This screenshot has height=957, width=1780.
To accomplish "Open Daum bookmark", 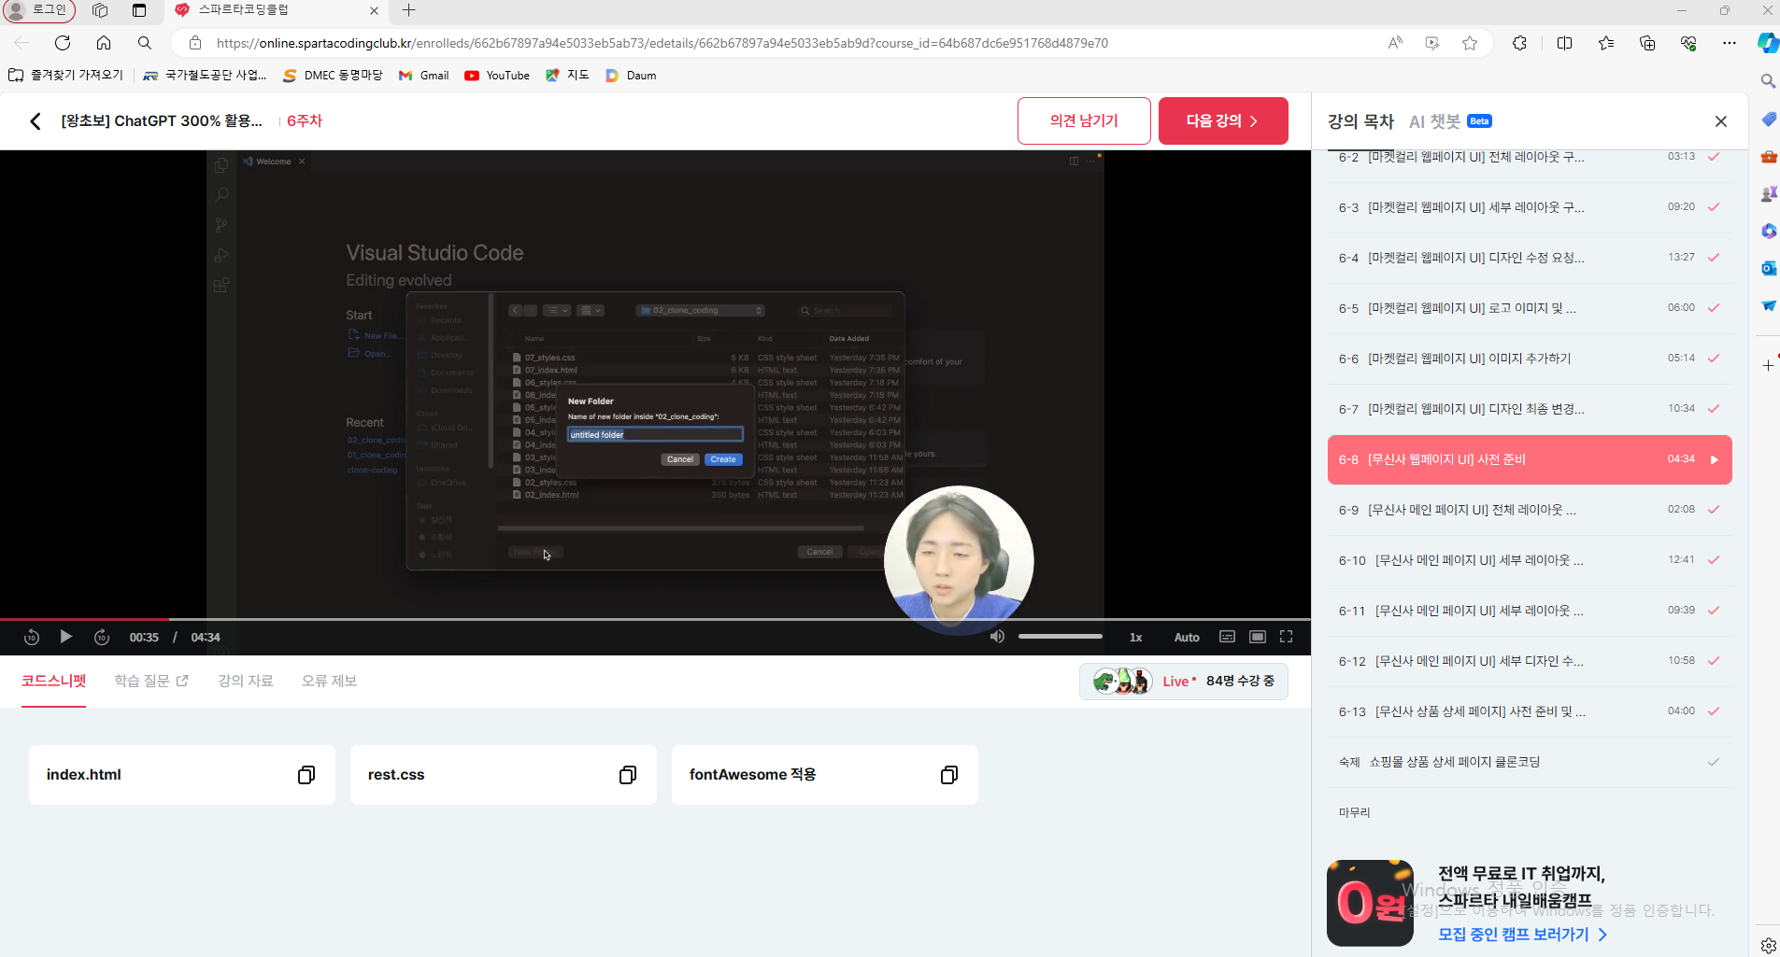I will pyautogui.click(x=631, y=76).
